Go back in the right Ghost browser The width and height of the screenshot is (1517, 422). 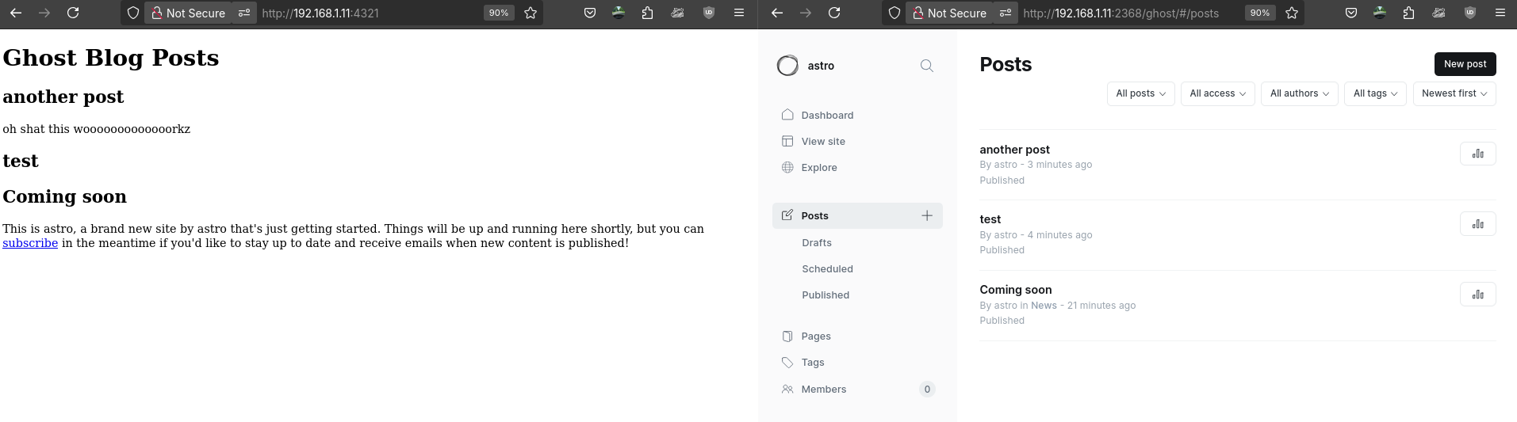tap(777, 13)
